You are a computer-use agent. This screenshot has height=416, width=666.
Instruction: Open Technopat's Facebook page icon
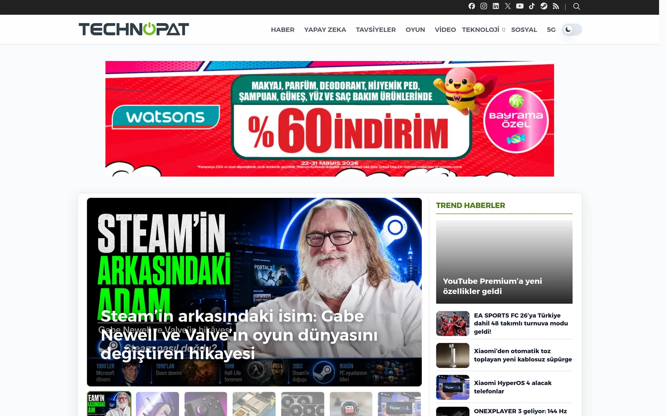[472, 6]
